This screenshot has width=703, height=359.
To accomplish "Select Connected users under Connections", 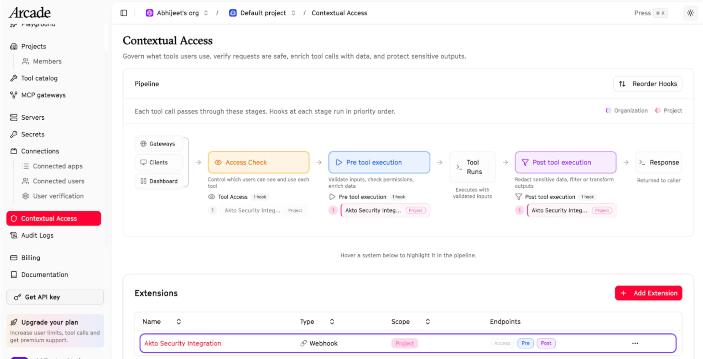I will (58, 181).
